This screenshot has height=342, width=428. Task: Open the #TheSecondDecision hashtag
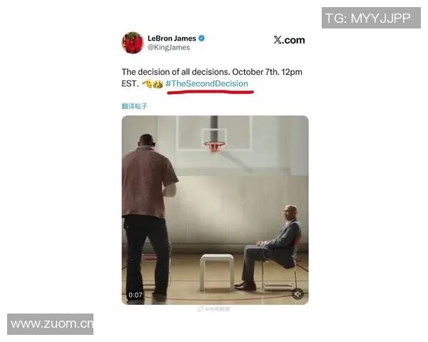[207, 83]
